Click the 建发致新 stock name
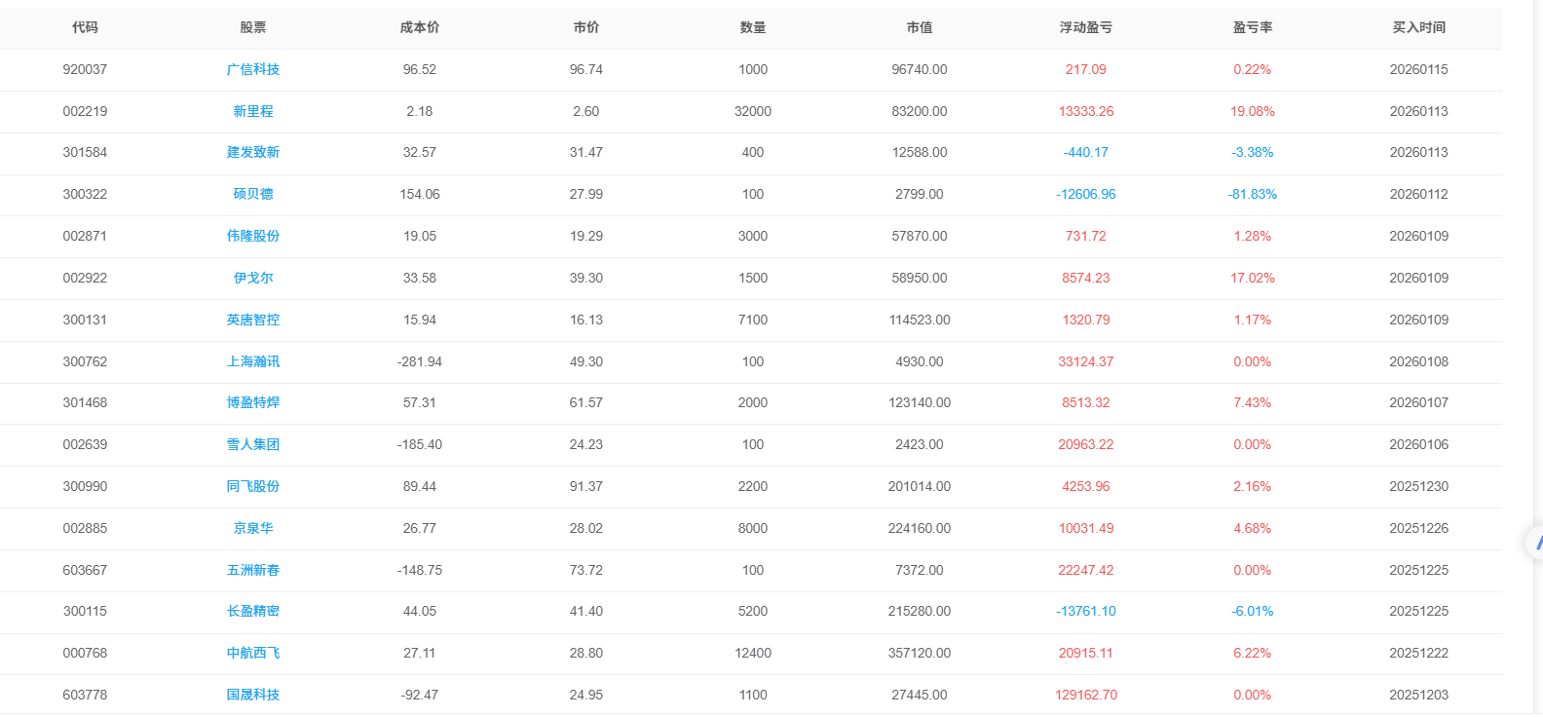Viewport: 1543px width, 717px height. pos(253,152)
